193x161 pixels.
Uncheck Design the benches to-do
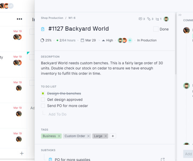pyautogui.click(x=43, y=93)
